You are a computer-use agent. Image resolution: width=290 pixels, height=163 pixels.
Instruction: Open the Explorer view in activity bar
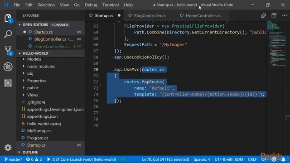click(8, 18)
